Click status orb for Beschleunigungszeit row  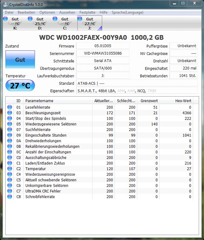coord(10,113)
